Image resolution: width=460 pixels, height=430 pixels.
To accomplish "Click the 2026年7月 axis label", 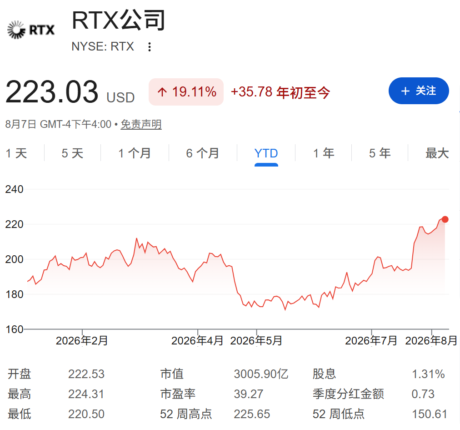I will tap(371, 341).
